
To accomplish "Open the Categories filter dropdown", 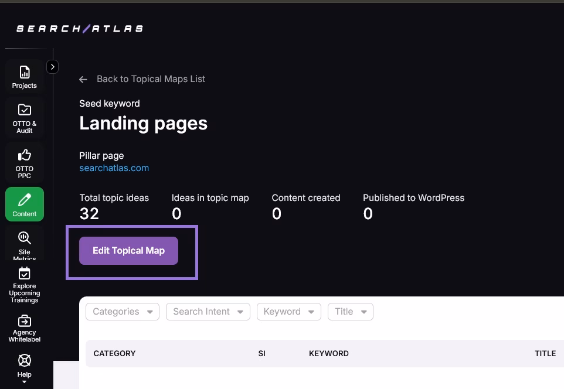I will (123, 312).
